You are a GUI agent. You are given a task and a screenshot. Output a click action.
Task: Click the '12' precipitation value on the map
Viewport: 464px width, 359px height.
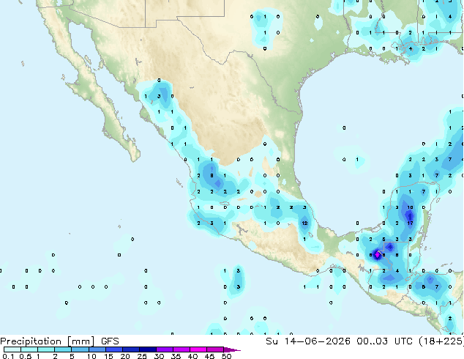(304, 223)
